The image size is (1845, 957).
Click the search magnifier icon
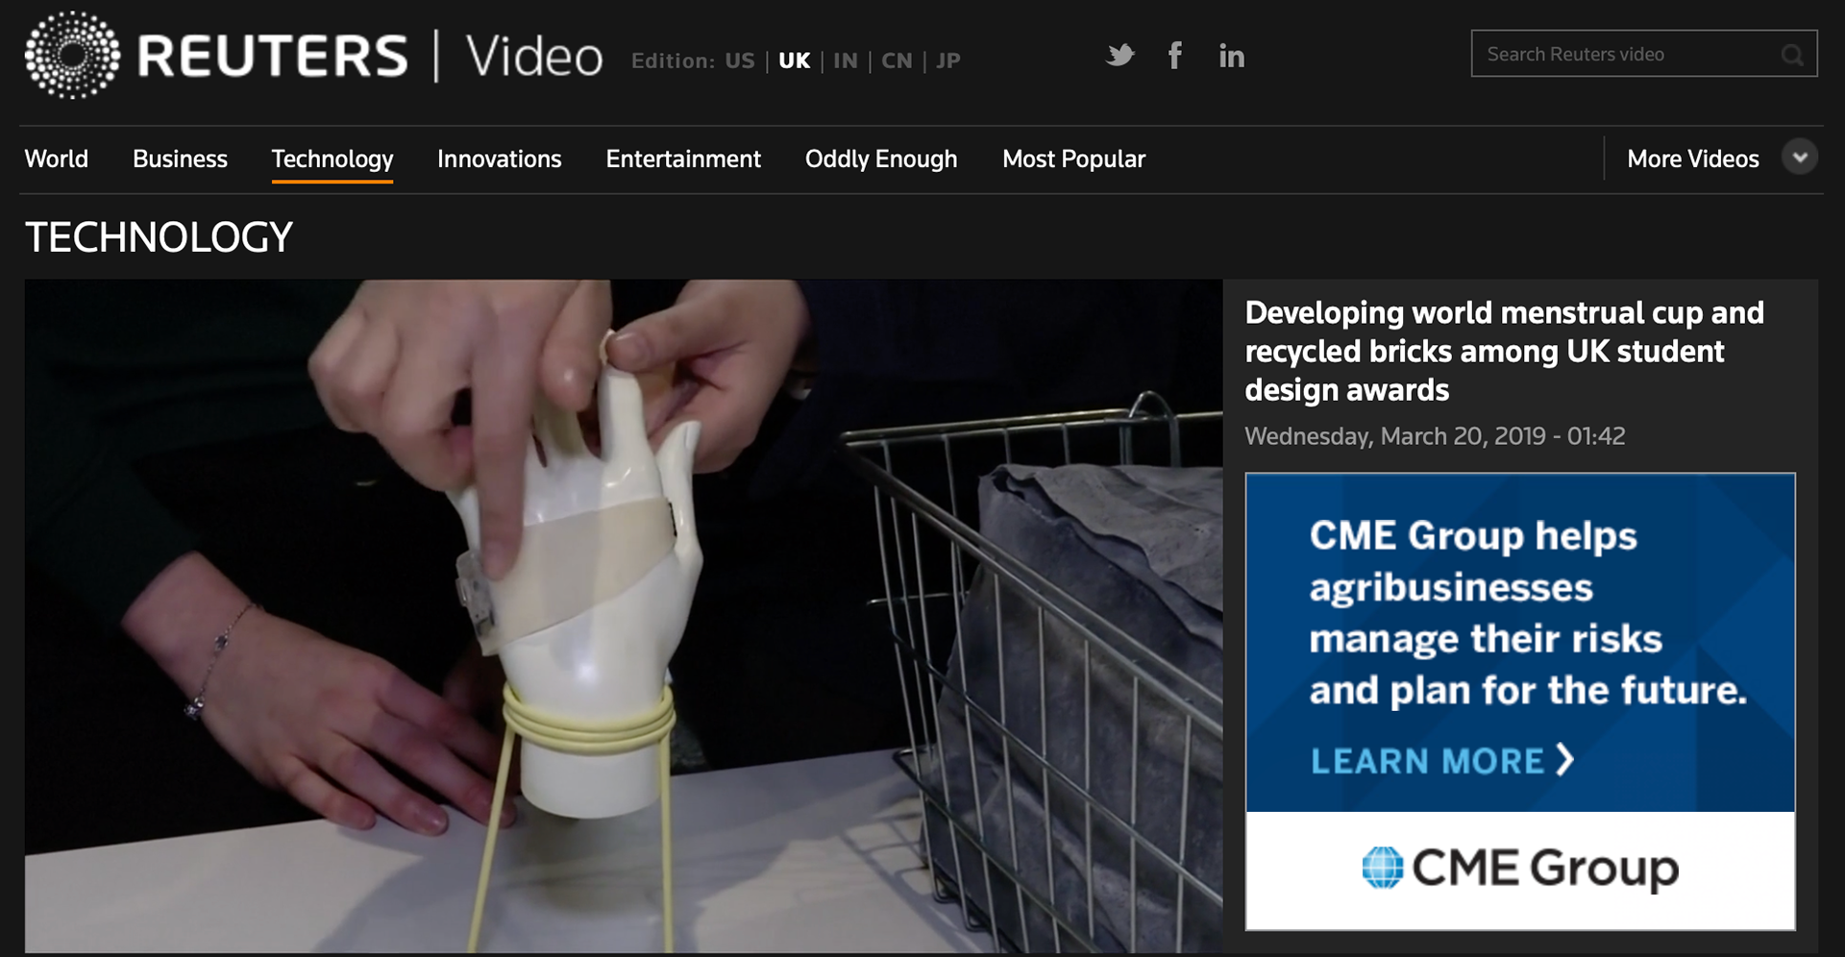1791,55
